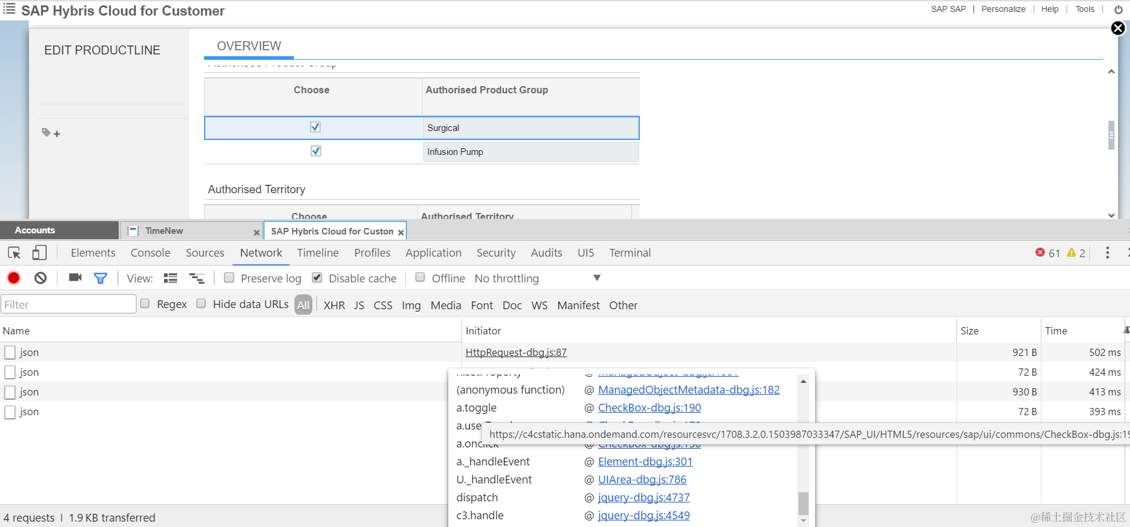Uncheck the Surgical product group checkbox

pos(315,127)
